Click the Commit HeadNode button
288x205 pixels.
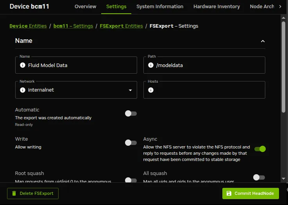pos(250,193)
